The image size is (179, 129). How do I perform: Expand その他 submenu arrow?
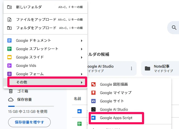point(82,83)
